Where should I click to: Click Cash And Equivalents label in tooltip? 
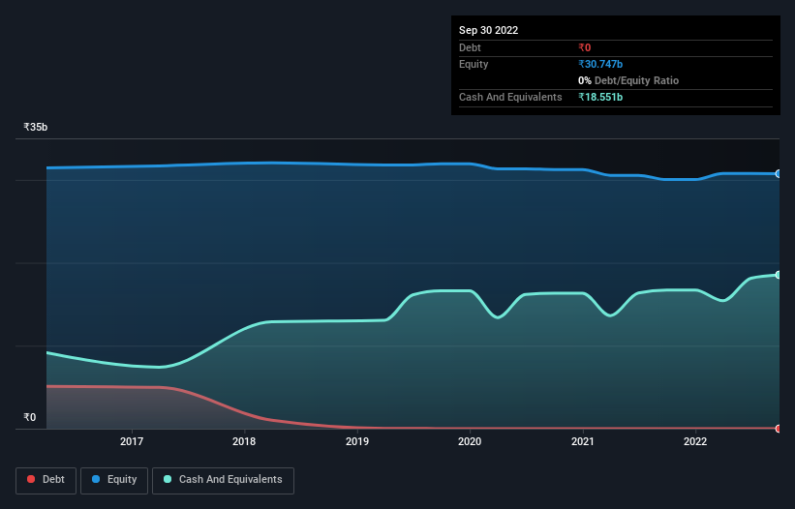[x=510, y=97]
